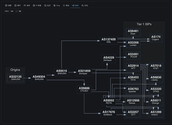Viewport: 172px width, 125px height.
Task: Click the Tier 1 ISPs group title
Action: pyautogui.click(x=144, y=24)
